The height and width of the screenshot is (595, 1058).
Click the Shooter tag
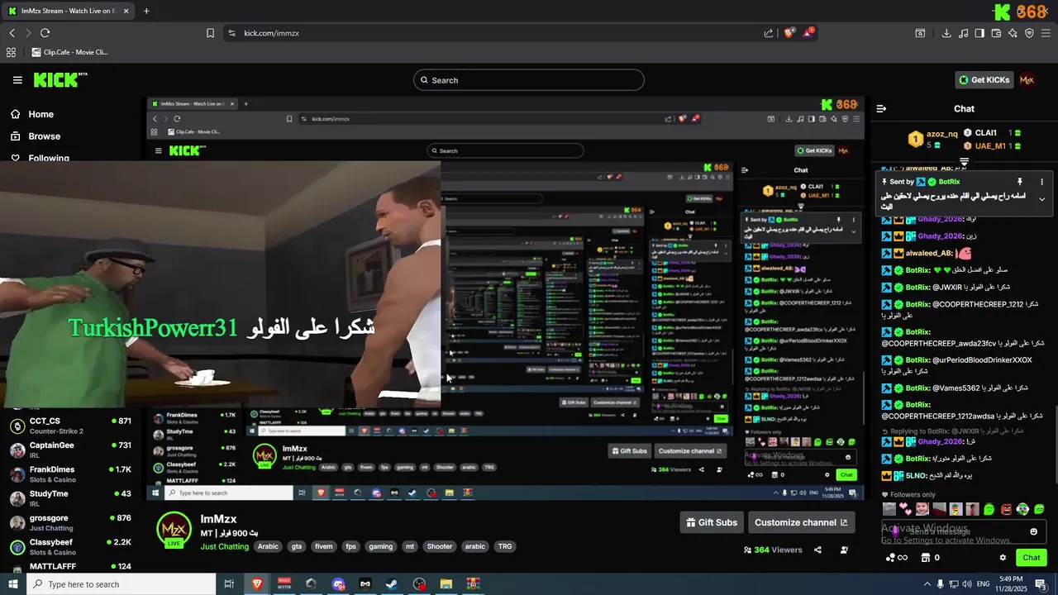pyautogui.click(x=439, y=546)
